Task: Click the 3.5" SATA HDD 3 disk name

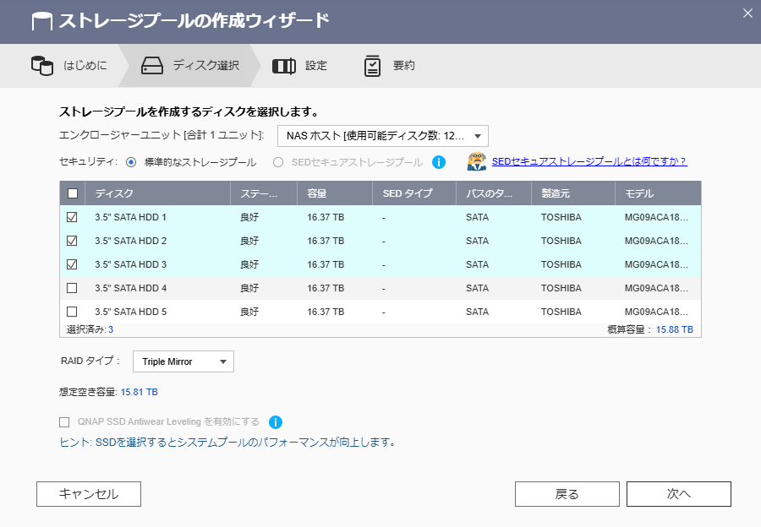Action: click(x=130, y=264)
